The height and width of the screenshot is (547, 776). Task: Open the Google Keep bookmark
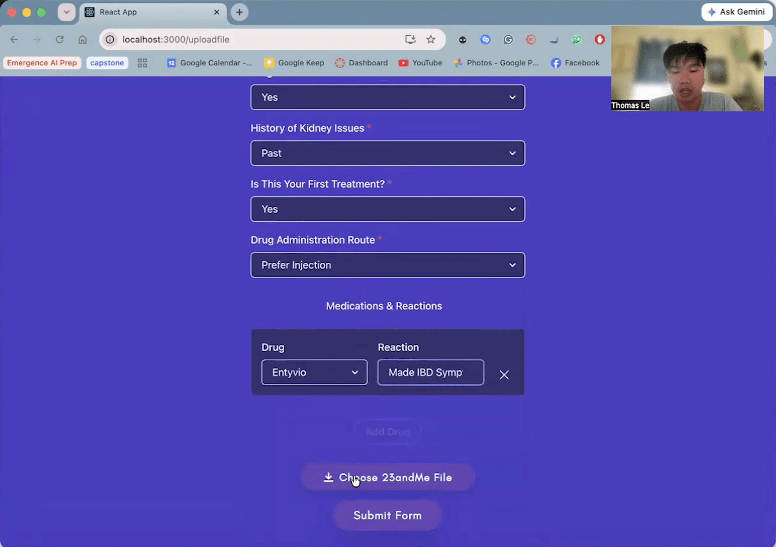294,63
